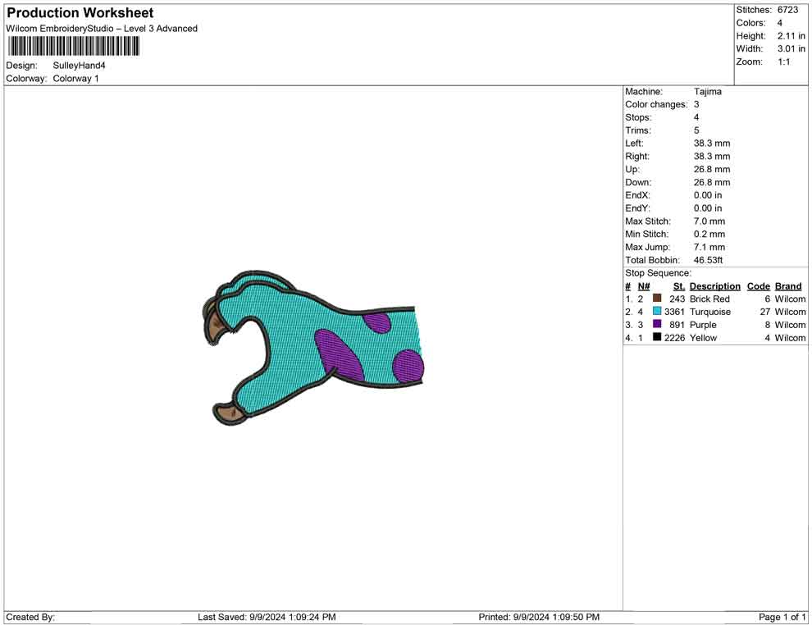812x625 pixels.
Task: Click the 'Colors:' label in header
Action: pyautogui.click(x=750, y=23)
